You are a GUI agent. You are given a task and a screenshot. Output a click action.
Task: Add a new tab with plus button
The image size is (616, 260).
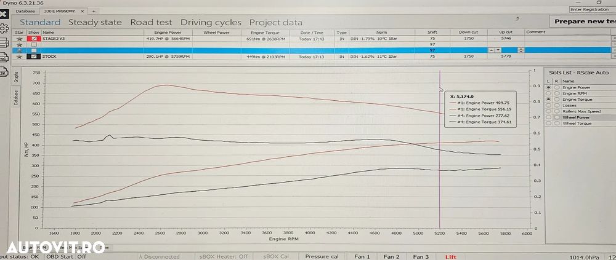[x=94, y=12]
